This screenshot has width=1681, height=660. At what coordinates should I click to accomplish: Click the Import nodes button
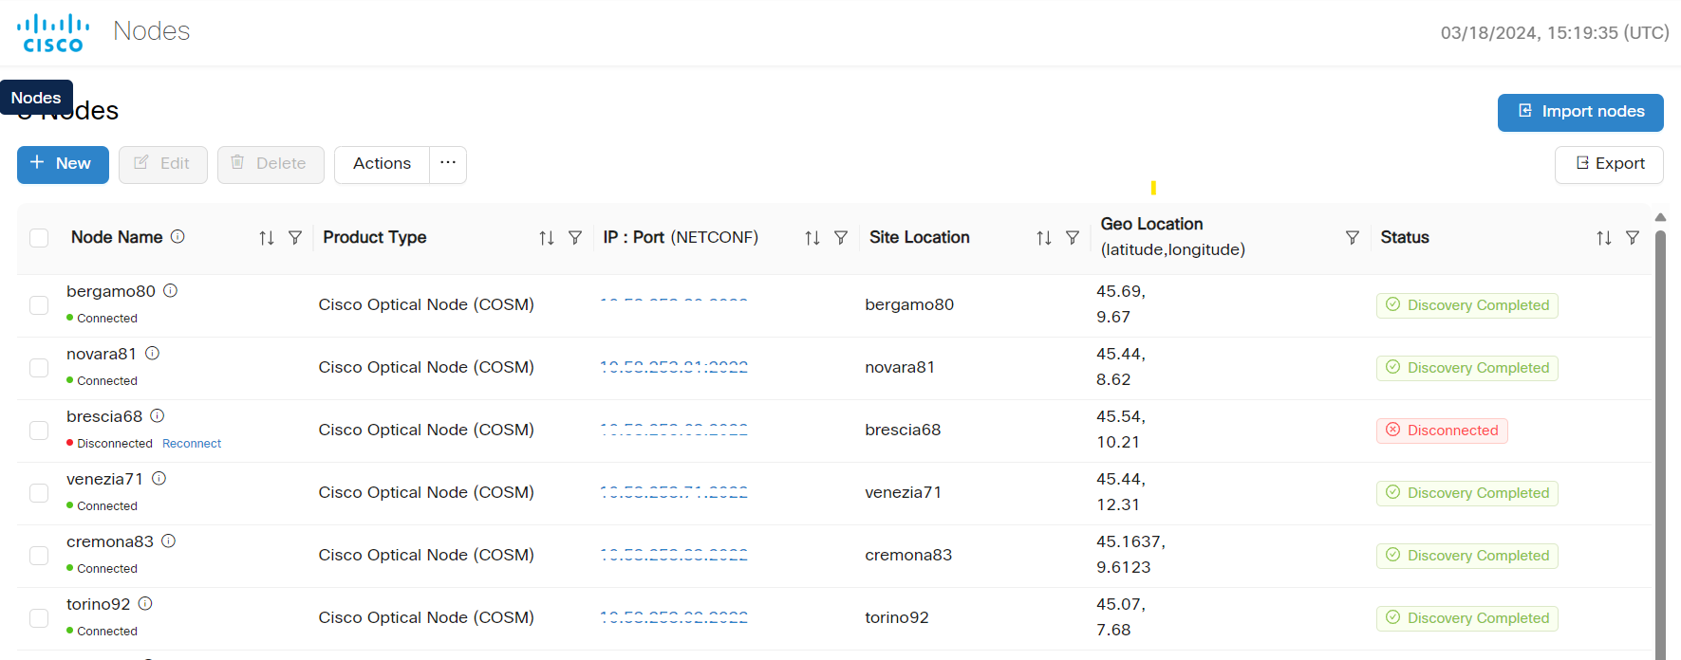[1580, 112]
